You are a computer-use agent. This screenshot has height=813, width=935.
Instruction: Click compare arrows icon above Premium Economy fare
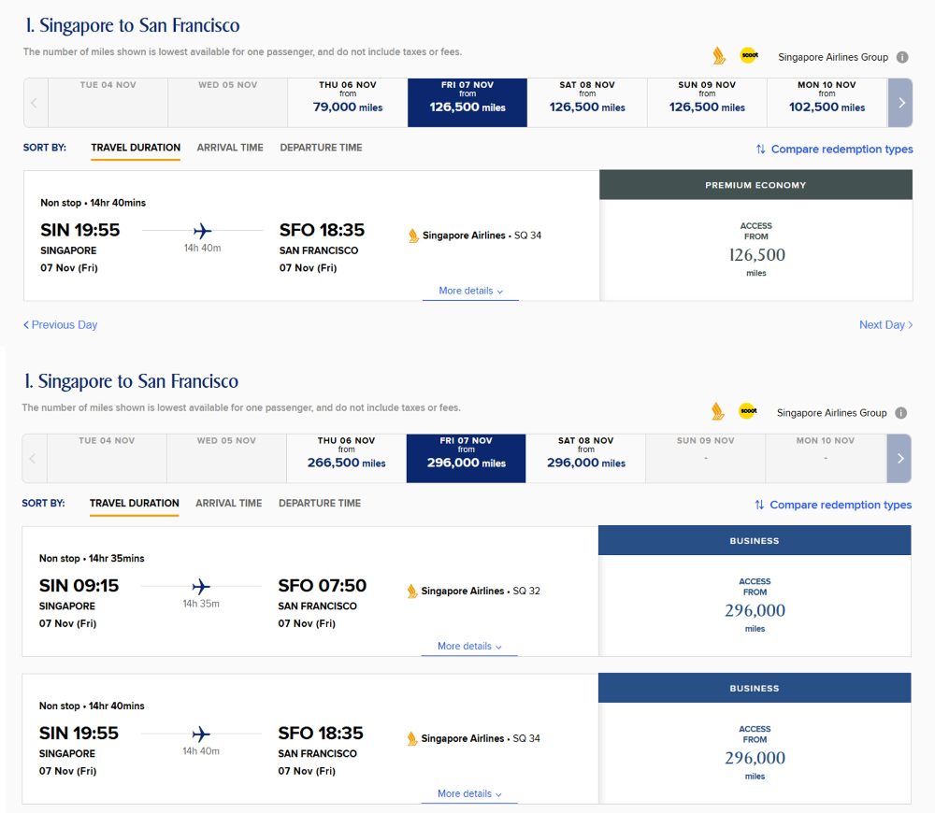click(761, 150)
